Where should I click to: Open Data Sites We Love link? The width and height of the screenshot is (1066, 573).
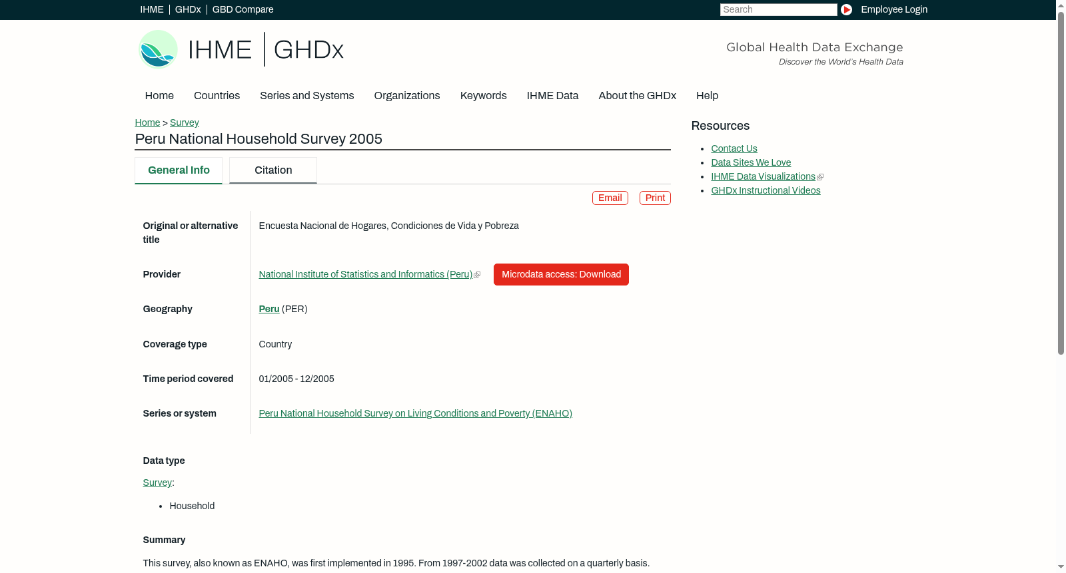[x=751, y=162]
